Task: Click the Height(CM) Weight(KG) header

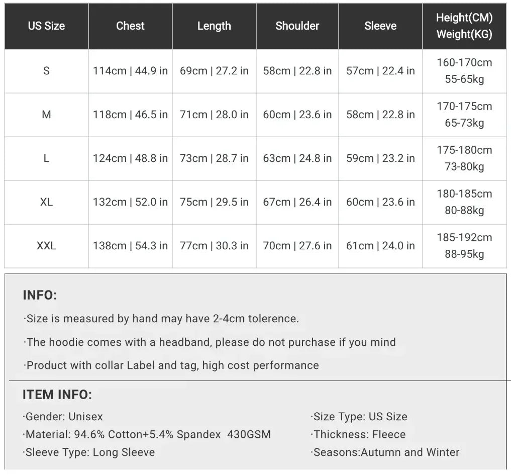Action: [464, 26]
